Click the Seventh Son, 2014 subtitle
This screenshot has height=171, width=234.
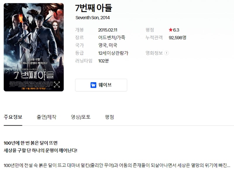pos(93,18)
